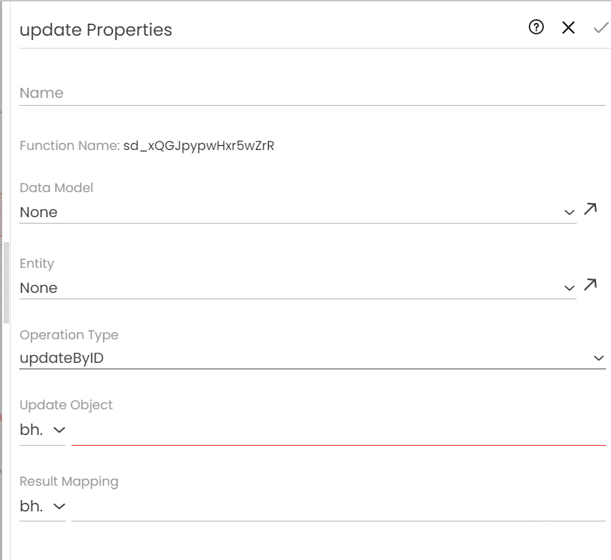
Task: Click the 'Operation Type' field label
Action: tap(69, 335)
